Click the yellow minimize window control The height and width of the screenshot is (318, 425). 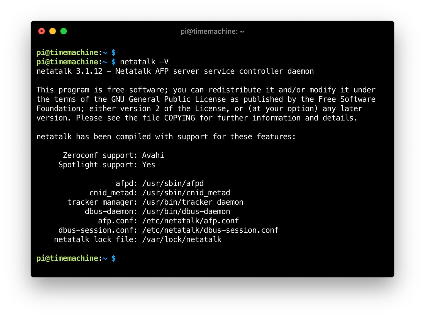(52, 31)
